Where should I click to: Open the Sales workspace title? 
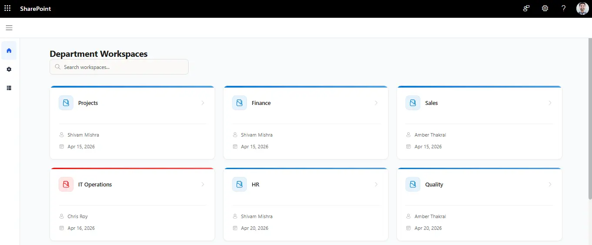(x=432, y=103)
